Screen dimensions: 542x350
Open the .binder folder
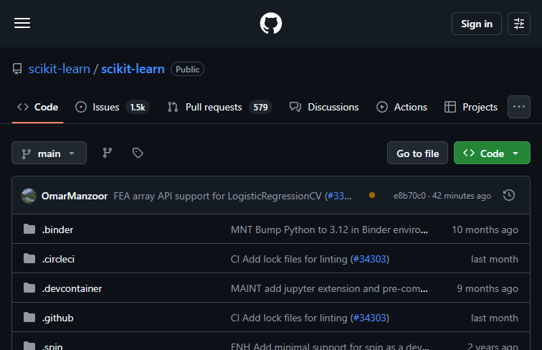point(57,230)
